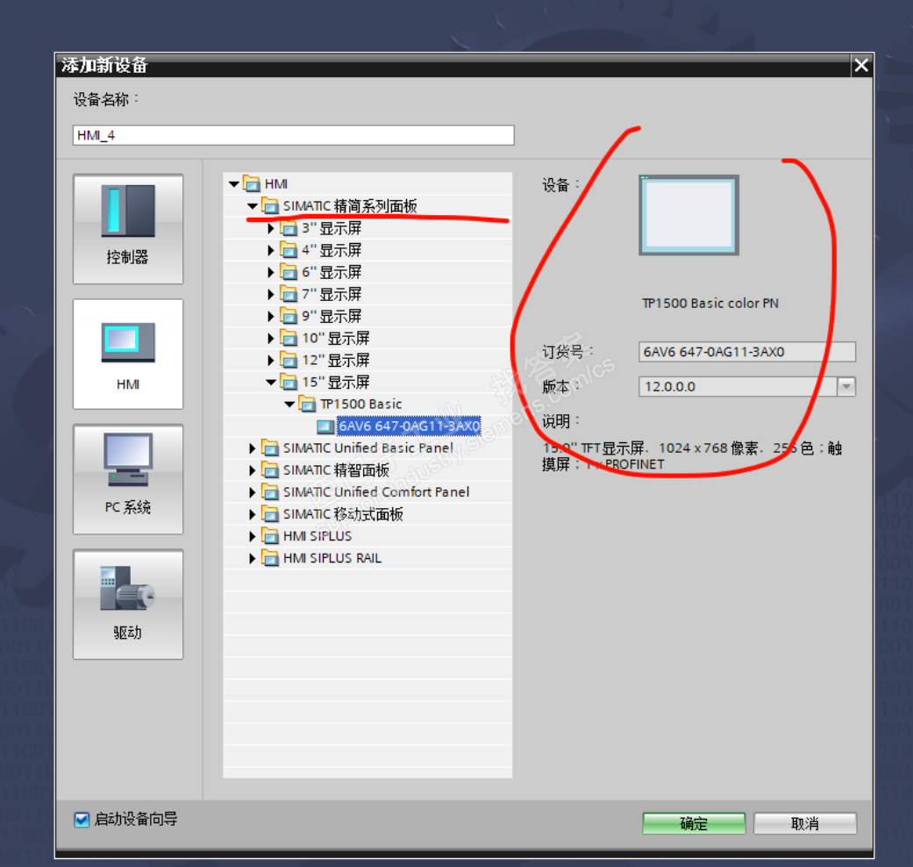Expand the SIMATIC 精智面板 node
Screen dimensions: 913x867
(252, 470)
